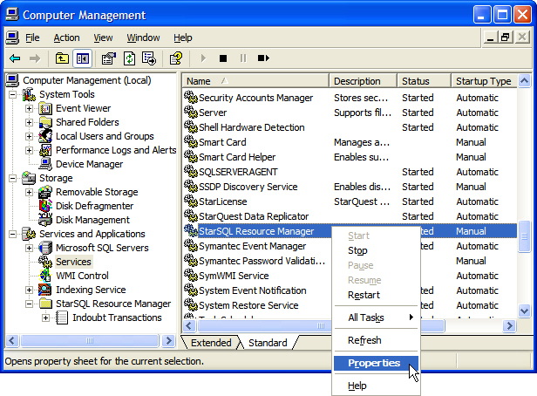Select the Removable Storage icon
Screen dimensions: 537x396
(45, 192)
